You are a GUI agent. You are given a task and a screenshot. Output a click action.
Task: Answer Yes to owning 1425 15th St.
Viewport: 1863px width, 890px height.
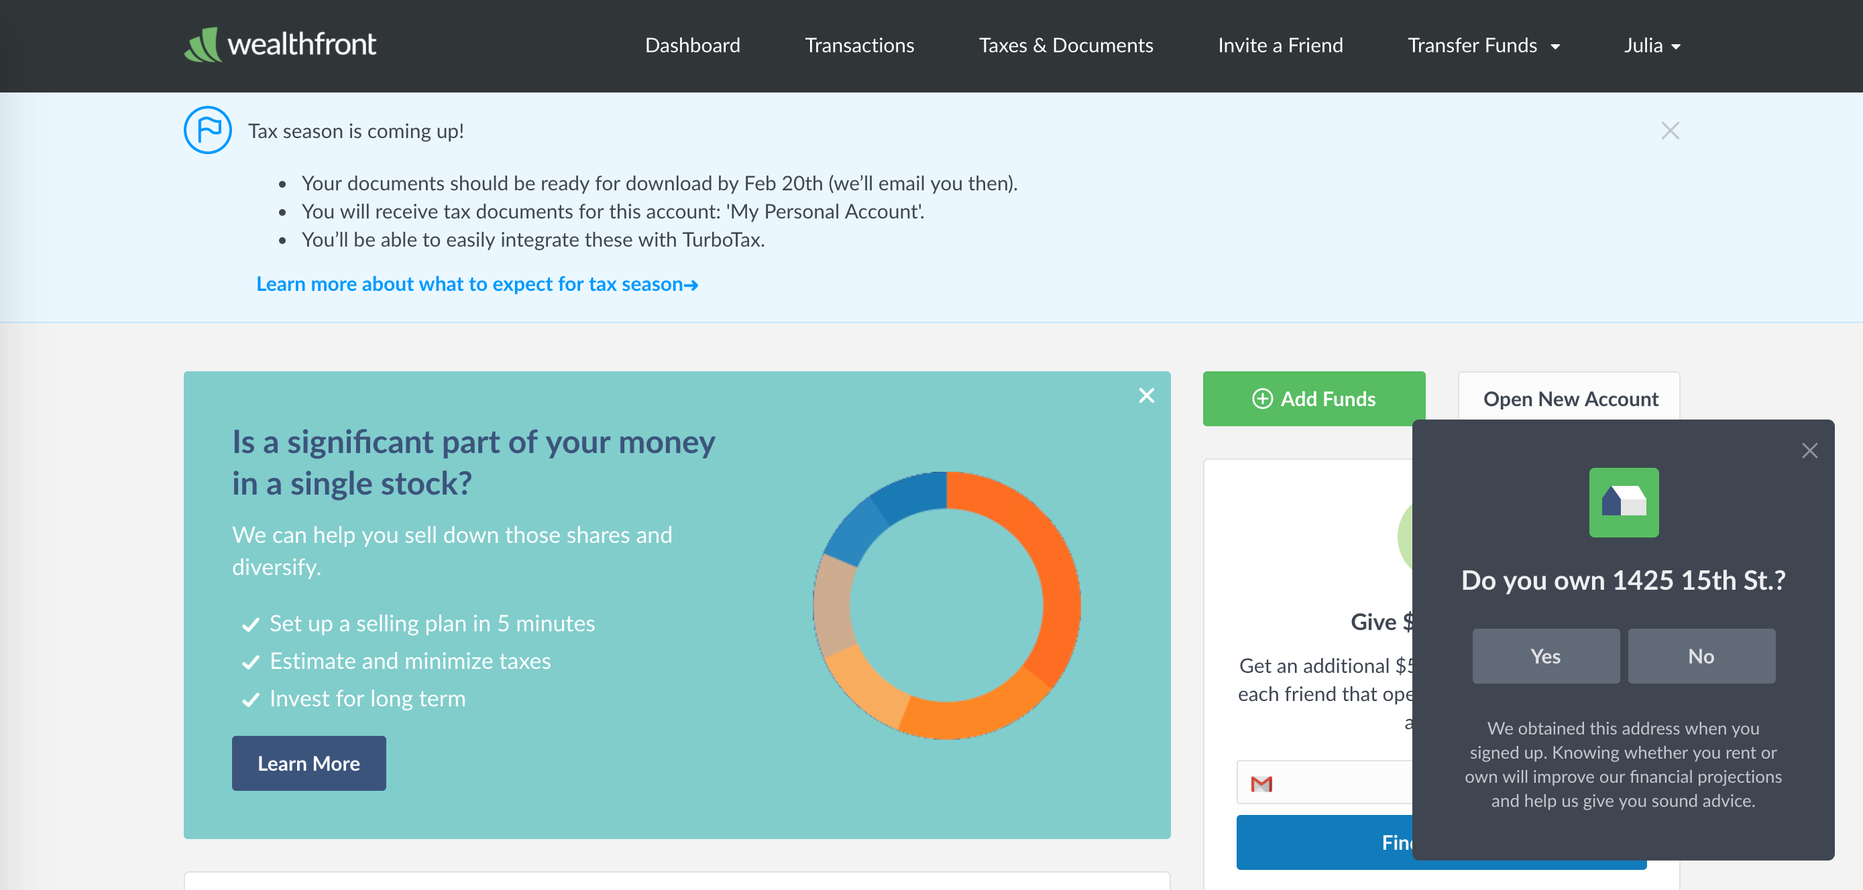[x=1546, y=655]
